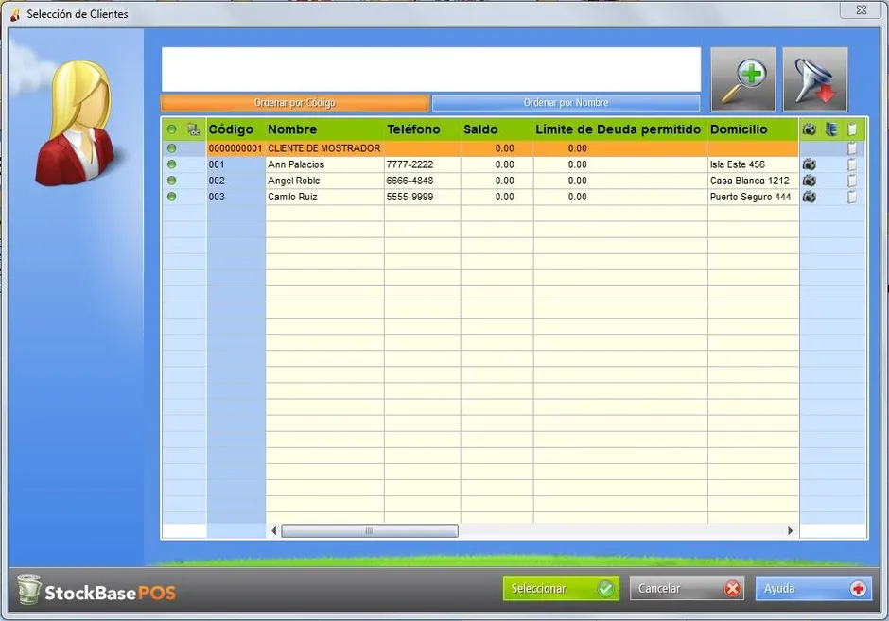
Task: Click the clipboard icon for Camilo Ruiz
Action: tap(851, 197)
